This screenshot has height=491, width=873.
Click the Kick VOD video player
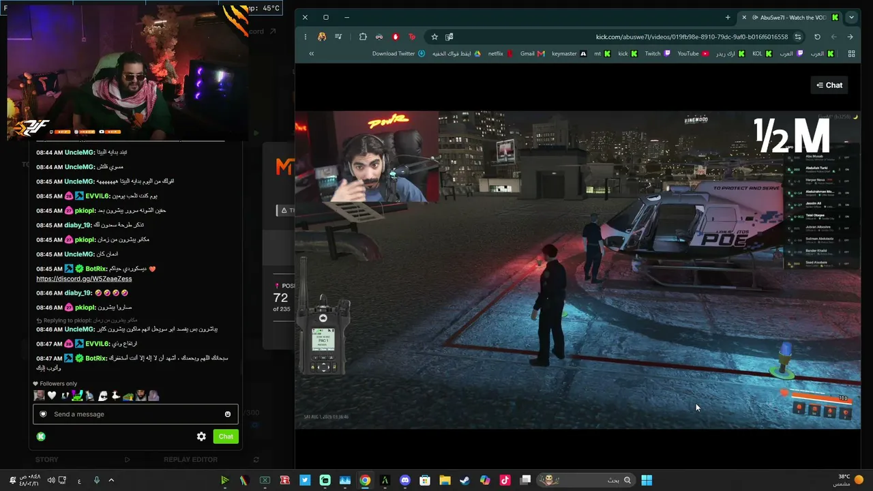pyautogui.click(x=578, y=270)
